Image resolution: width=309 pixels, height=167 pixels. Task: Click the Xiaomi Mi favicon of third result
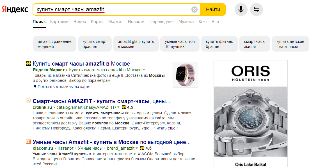[x=28, y=142]
